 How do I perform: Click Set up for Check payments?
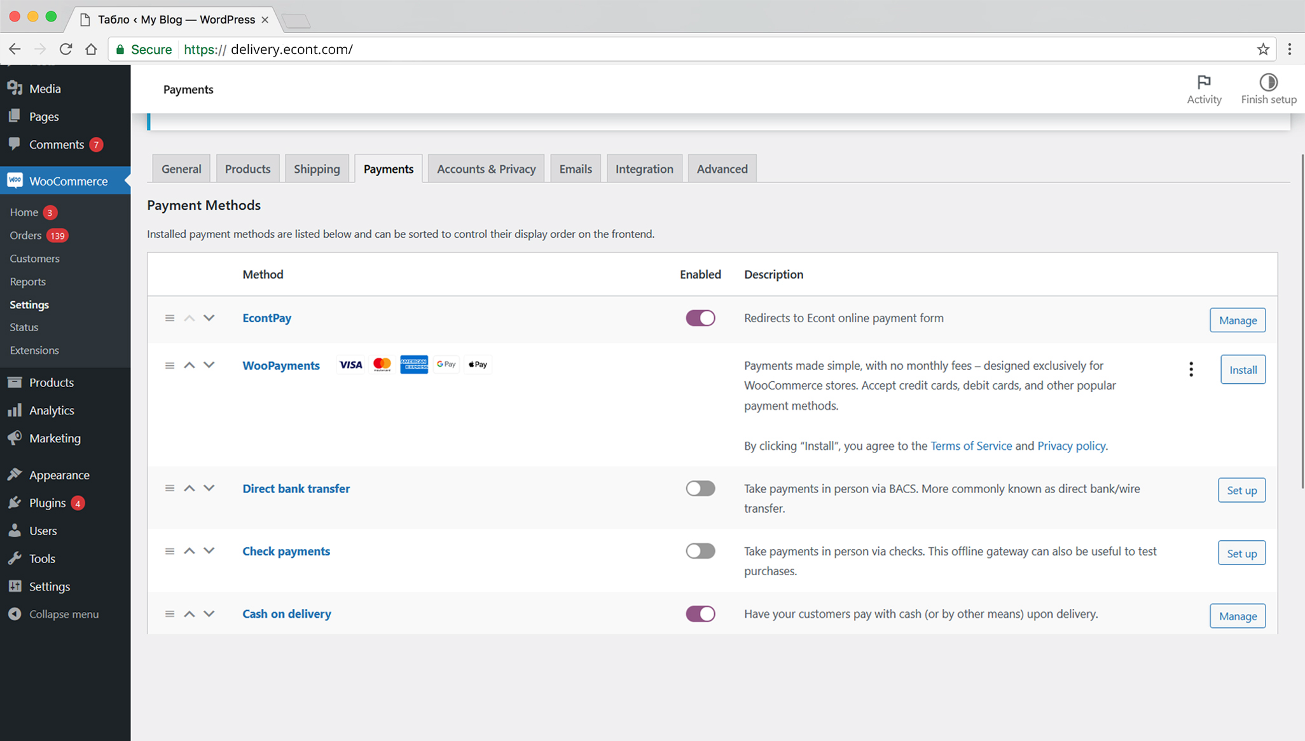pos(1241,553)
